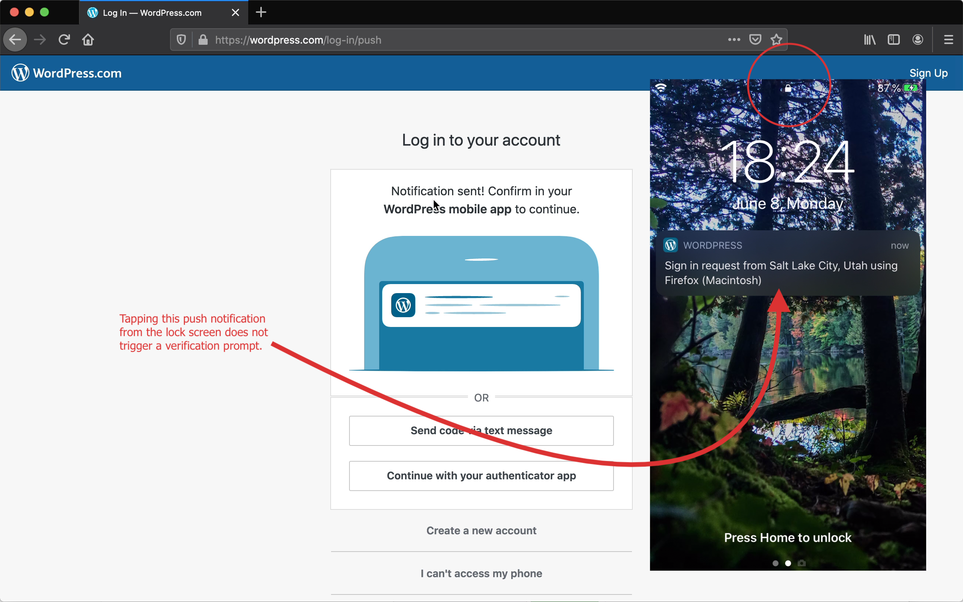Click Sign Up in header
This screenshot has width=963, height=602.
click(x=928, y=73)
